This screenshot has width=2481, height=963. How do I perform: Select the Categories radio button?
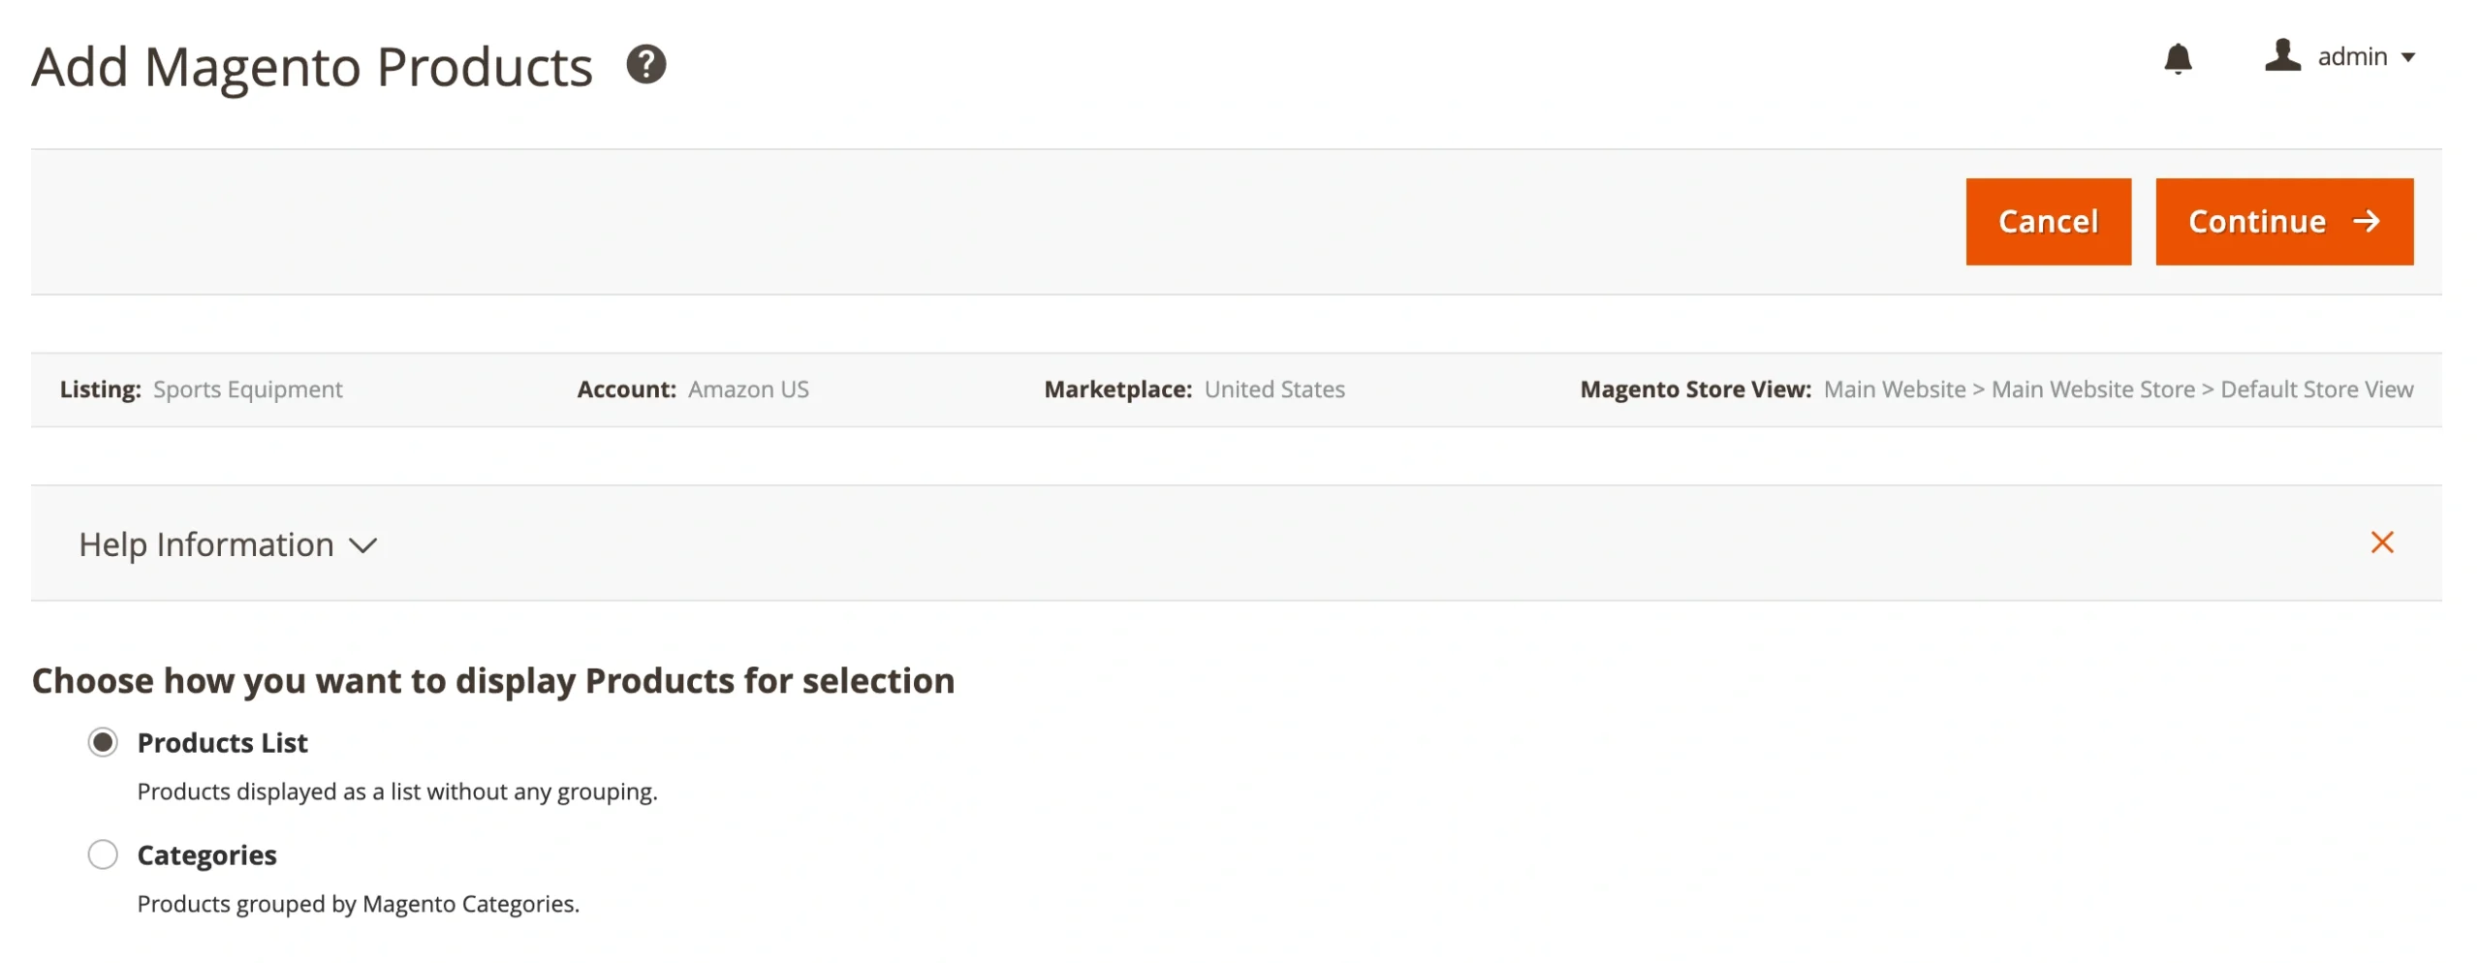(103, 855)
